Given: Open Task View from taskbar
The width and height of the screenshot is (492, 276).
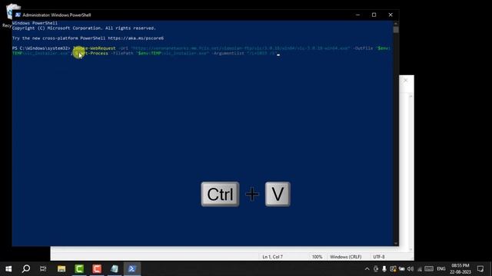Looking at the screenshot, I should pos(43,269).
